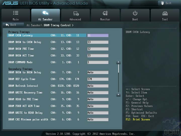This screenshot has width=181, height=136.
Task: Select DRAM RAS# to RAS# Delay label
Action: [x=25, y=72]
